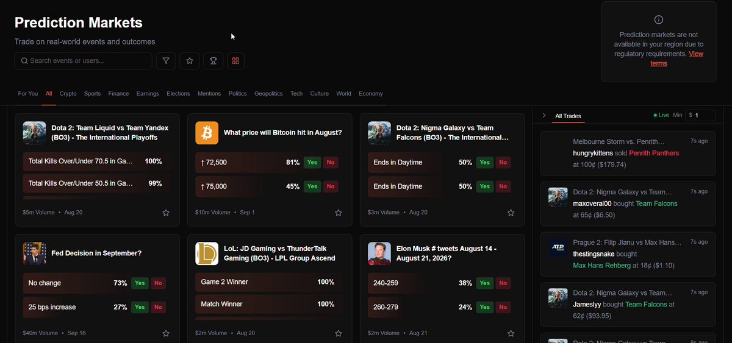Open the Finance tab
Image resolution: width=732 pixels, height=343 pixels.
pos(118,94)
